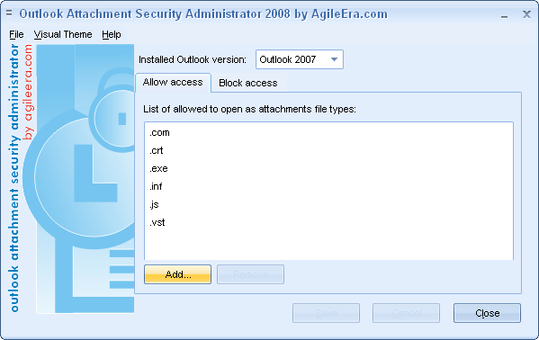The width and height of the screenshot is (539, 340).
Task: Click the Add... button
Action: 178,274
